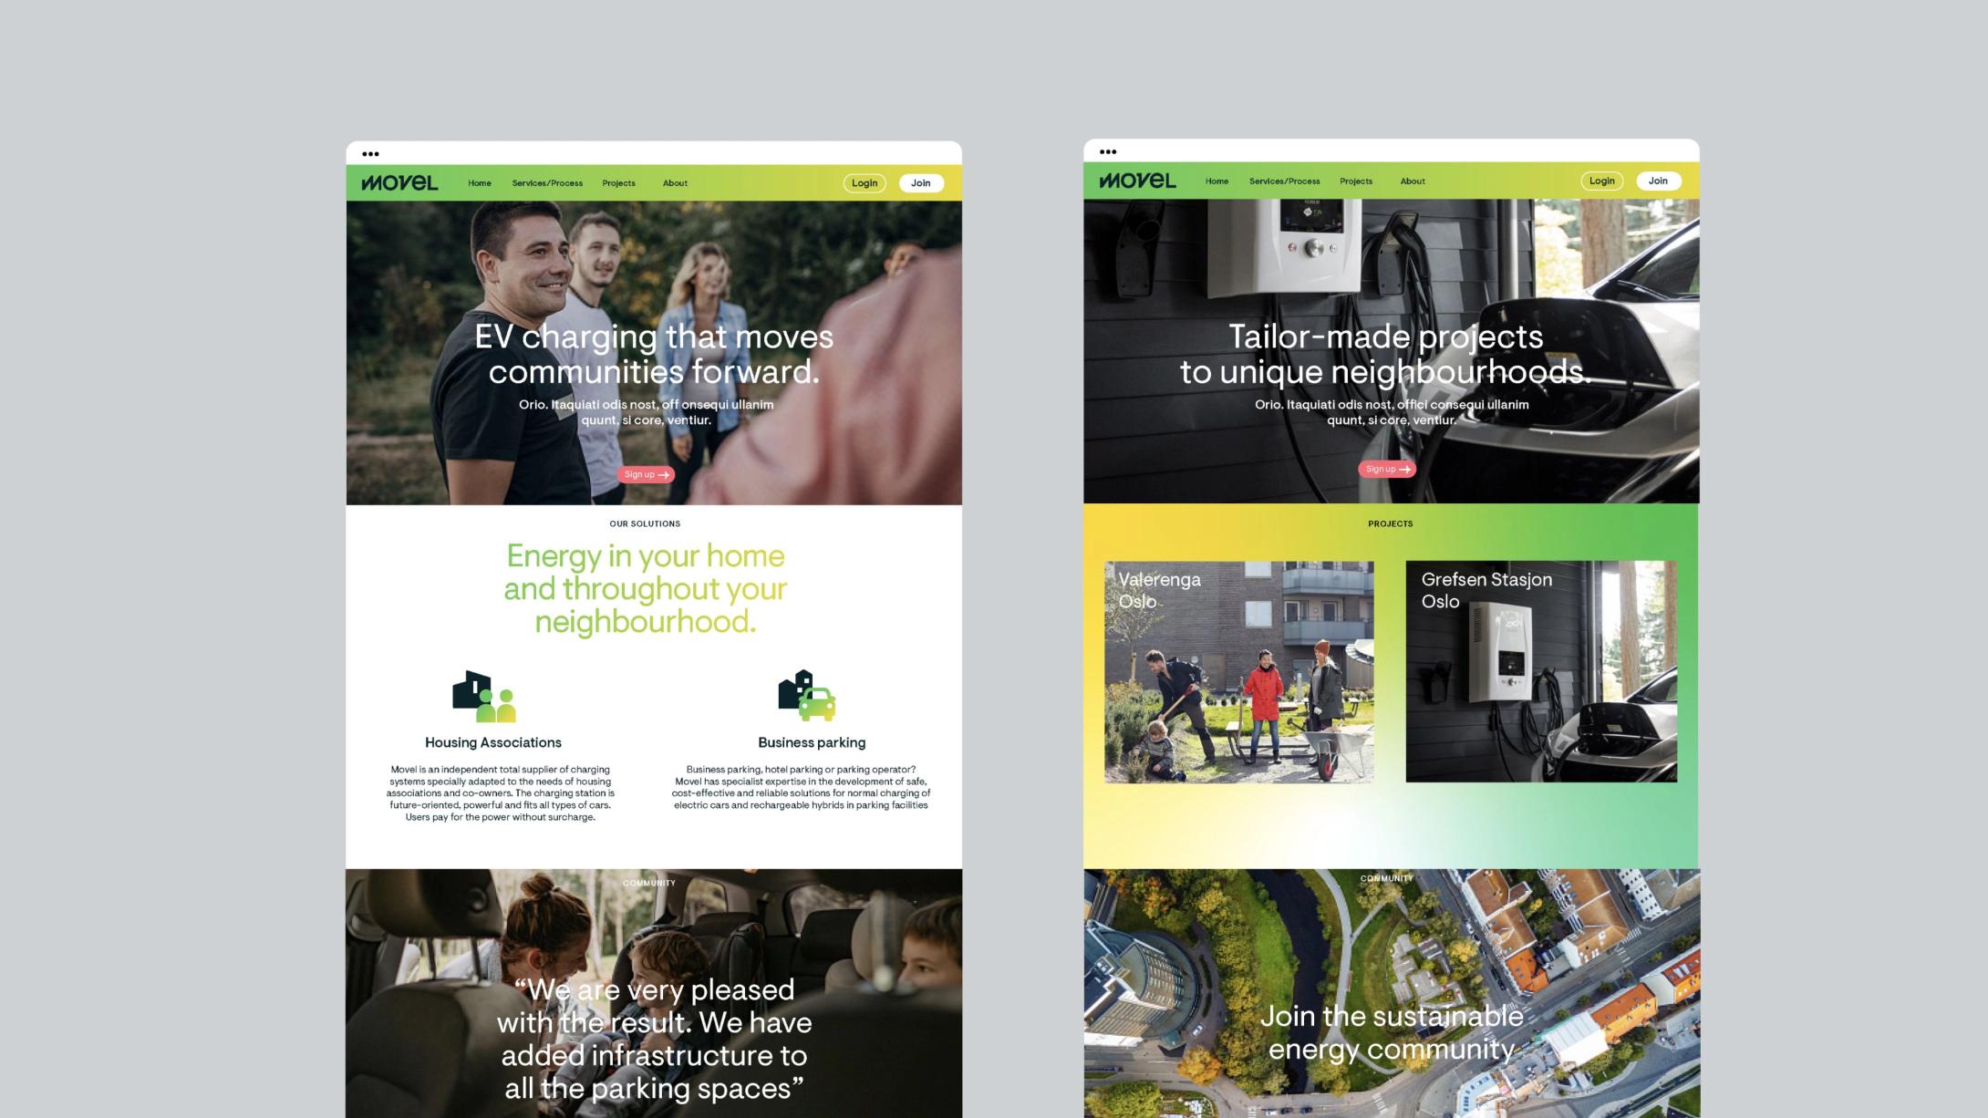The image size is (1988, 1118).
Task: Open About in right mockup navigation
Action: pos(1412,181)
